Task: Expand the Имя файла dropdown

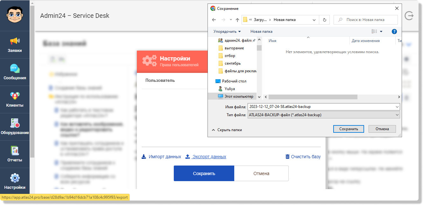Action: point(397,107)
